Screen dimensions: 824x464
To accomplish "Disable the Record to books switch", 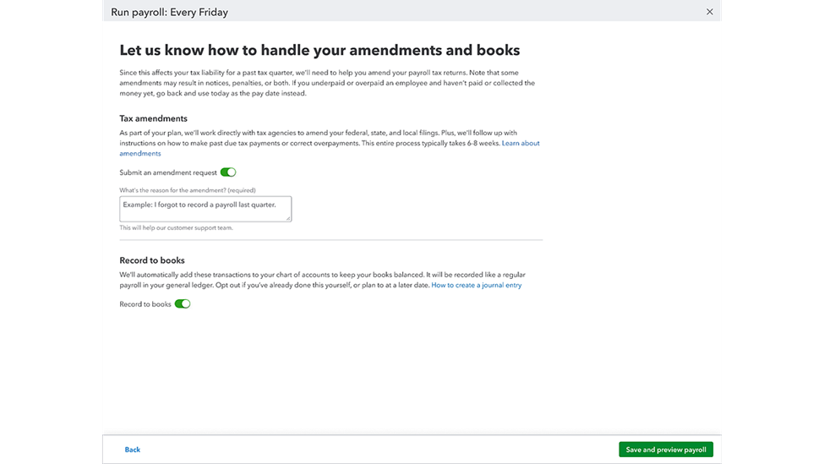I will click(x=183, y=304).
